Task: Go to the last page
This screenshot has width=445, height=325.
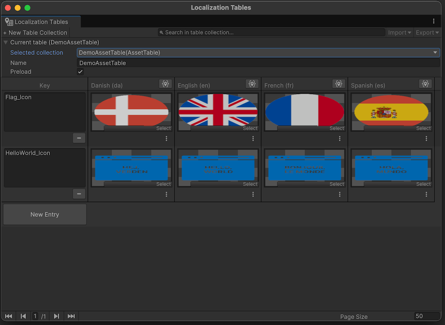Action: tap(71, 316)
